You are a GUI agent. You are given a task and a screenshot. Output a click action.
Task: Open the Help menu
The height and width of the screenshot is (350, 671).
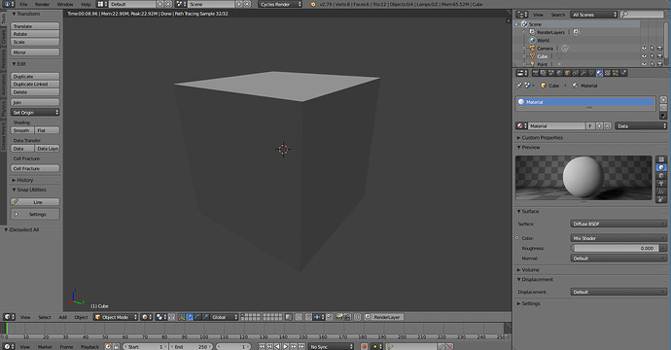click(x=86, y=4)
